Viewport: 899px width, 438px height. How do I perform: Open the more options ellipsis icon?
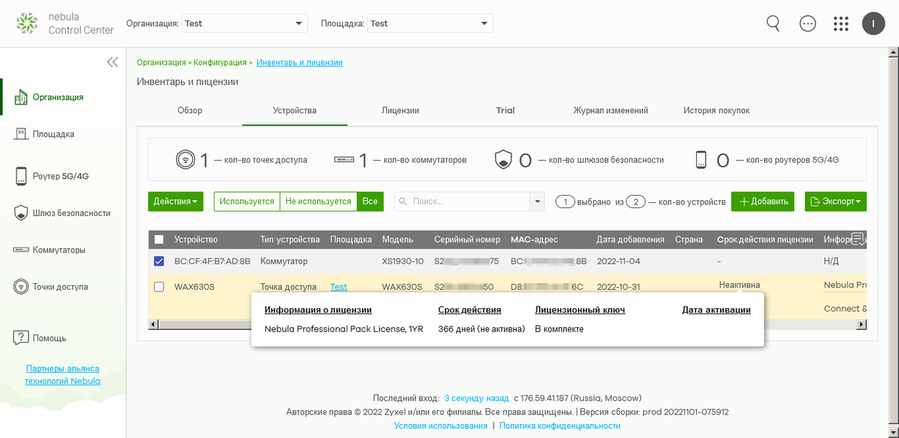(808, 23)
